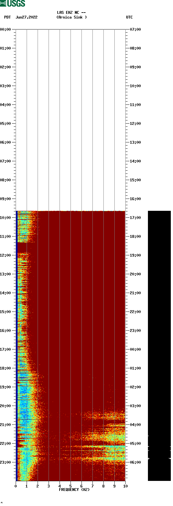Screen dimensions: 173x506
Task: Click the 00:00 PDT time label
Action: (x=5, y=29)
